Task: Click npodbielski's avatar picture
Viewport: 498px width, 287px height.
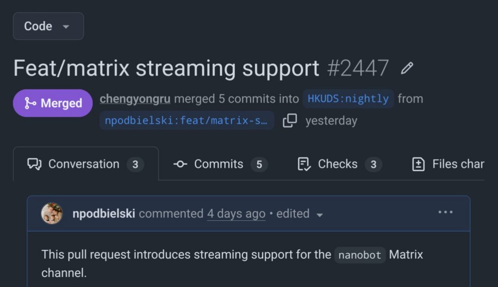Action: [x=52, y=214]
